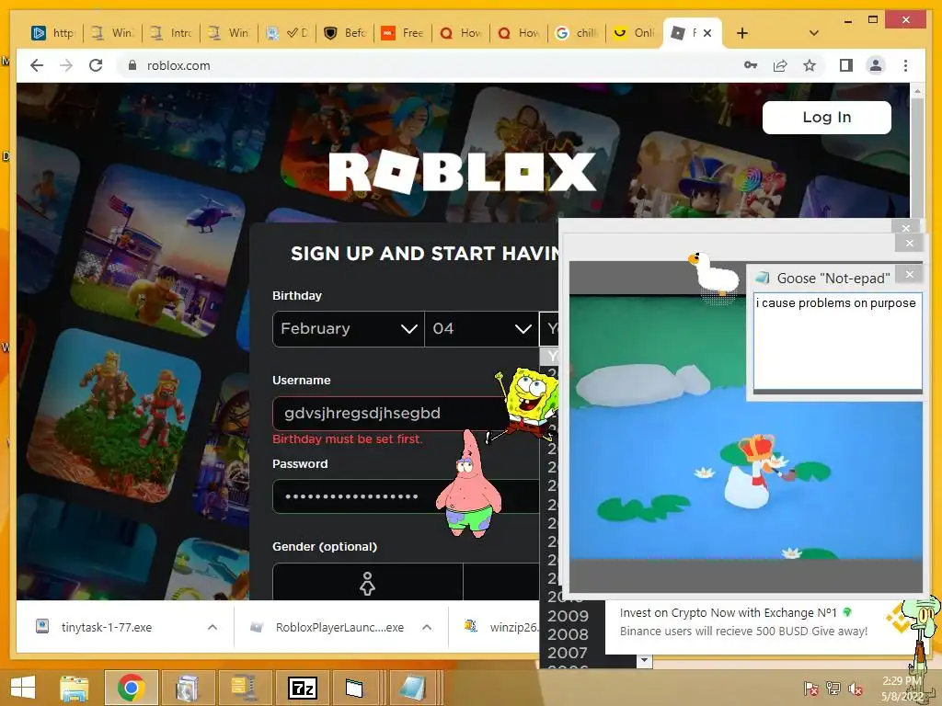Viewport: 942px width, 706px height.
Task: Open the 7-Zip taskbar icon
Action: [x=302, y=688]
